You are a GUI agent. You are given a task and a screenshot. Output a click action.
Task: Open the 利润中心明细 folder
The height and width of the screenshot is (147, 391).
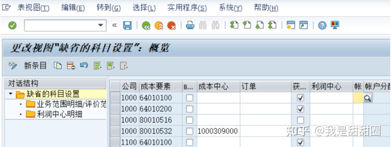click(54, 114)
